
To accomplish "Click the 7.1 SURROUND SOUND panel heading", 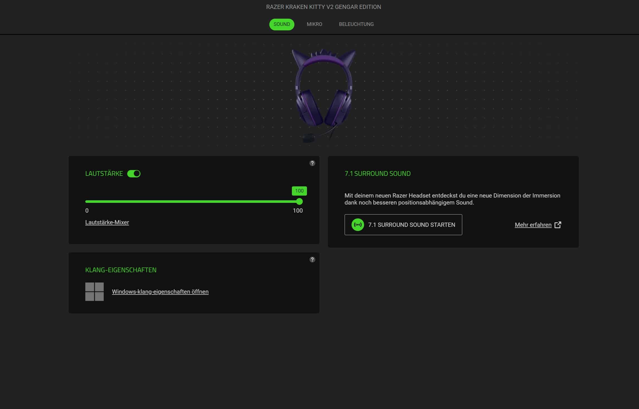I will click(x=377, y=174).
